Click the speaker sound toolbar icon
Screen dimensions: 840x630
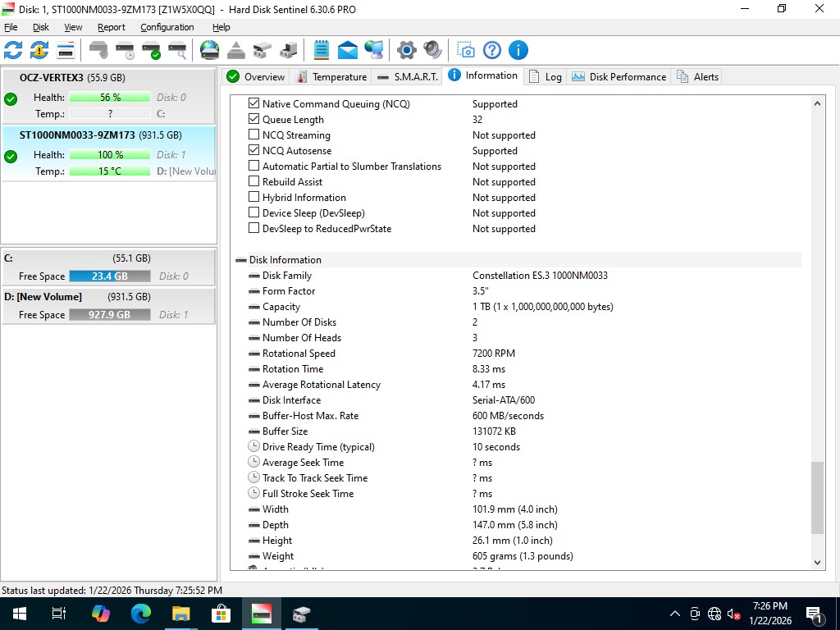432,50
